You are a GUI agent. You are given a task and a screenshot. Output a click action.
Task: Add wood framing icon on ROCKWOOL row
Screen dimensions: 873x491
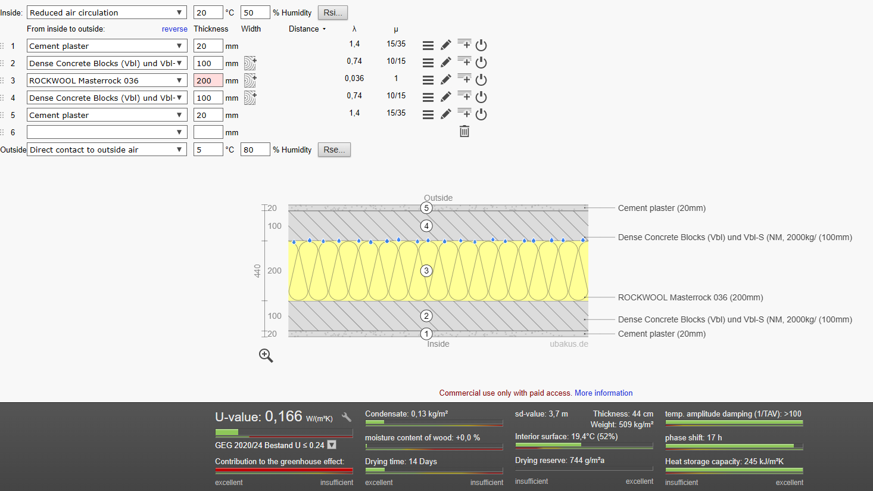tap(250, 80)
